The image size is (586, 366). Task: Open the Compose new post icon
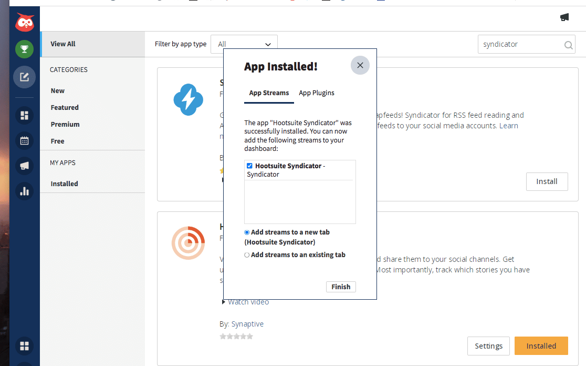[24, 77]
